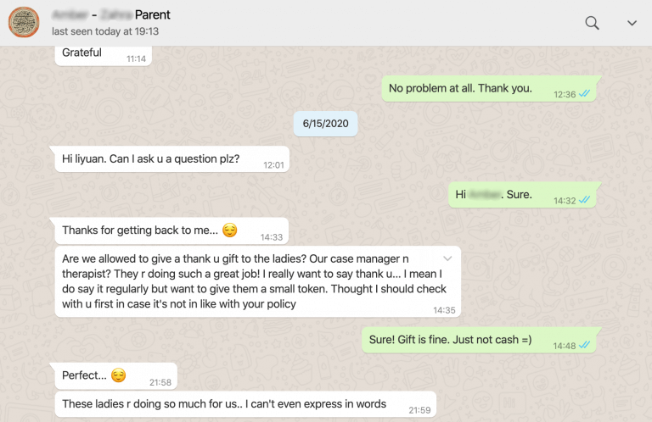Select the "Sure! Gift is fine" message bubble
This screenshot has width=652, height=422.
click(450, 340)
